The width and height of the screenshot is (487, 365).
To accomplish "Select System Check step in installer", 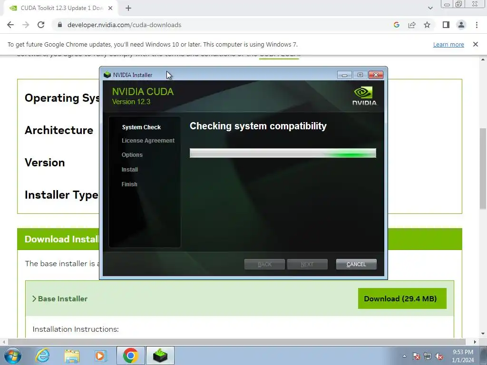I will pyautogui.click(x=141, y=127).
